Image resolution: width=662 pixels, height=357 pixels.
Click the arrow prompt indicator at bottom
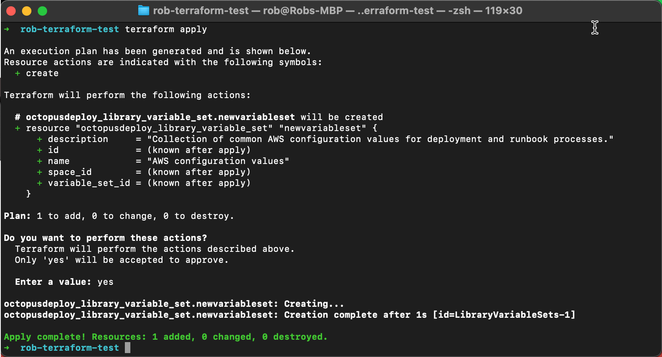(x=7, y=348)
